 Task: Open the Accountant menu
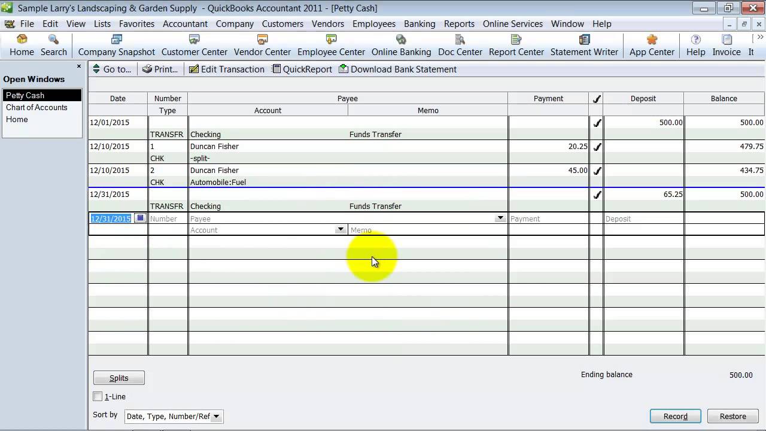coord(185,24)
